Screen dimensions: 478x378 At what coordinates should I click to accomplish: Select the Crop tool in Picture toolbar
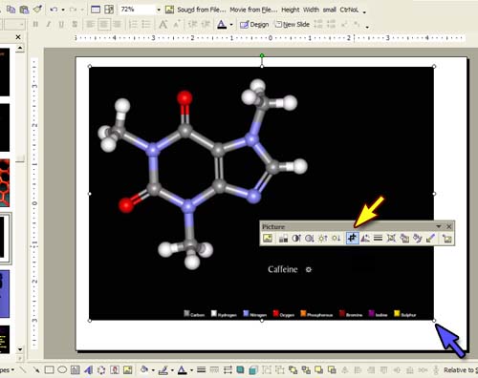[352, 238]
